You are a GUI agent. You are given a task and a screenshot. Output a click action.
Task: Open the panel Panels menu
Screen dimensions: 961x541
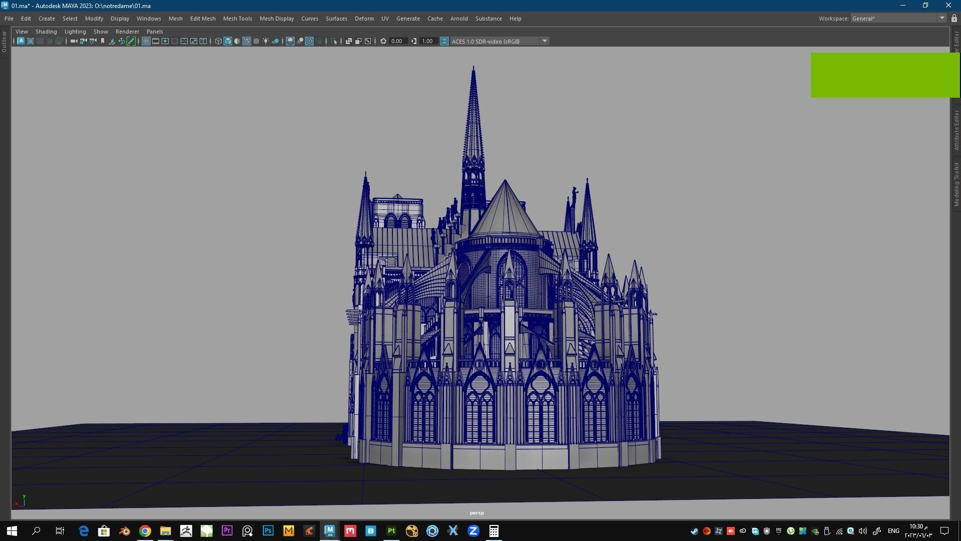[155, 32]
